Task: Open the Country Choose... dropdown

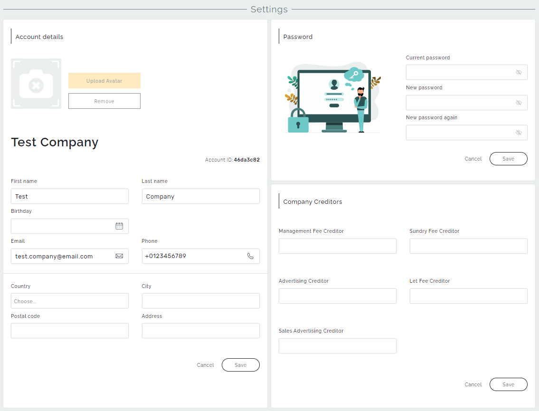Action: click(70, 301)
